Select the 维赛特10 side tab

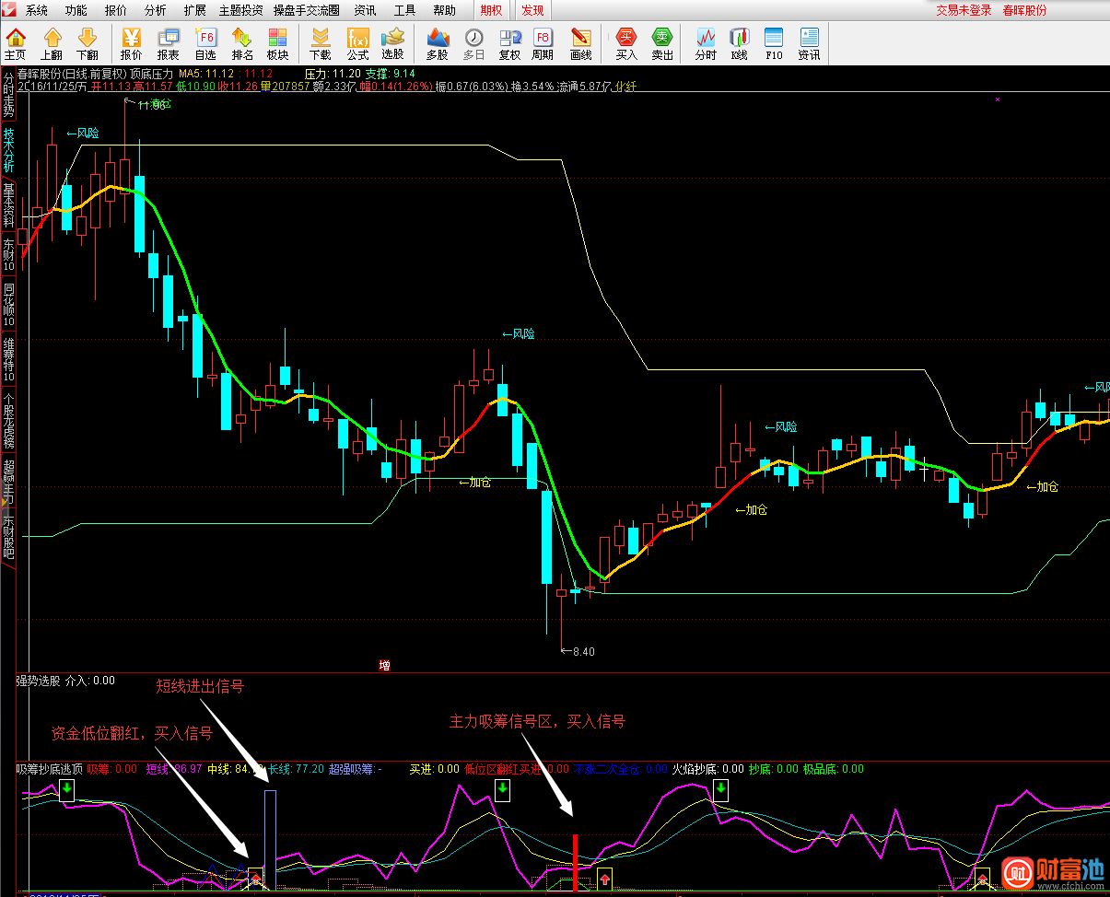click(x=8, y=360)
